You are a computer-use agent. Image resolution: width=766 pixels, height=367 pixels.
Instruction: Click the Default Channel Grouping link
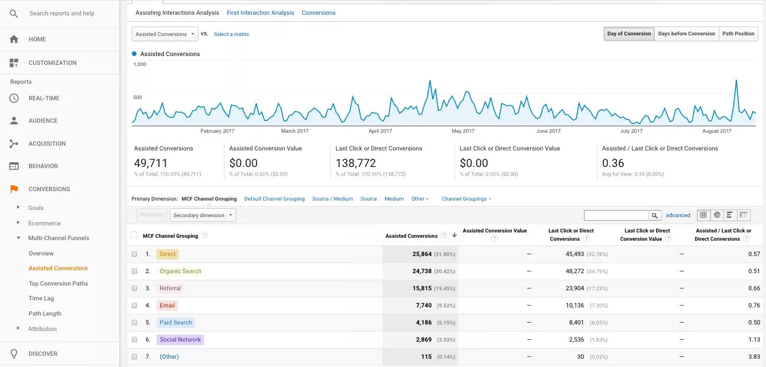pos(274,199)
